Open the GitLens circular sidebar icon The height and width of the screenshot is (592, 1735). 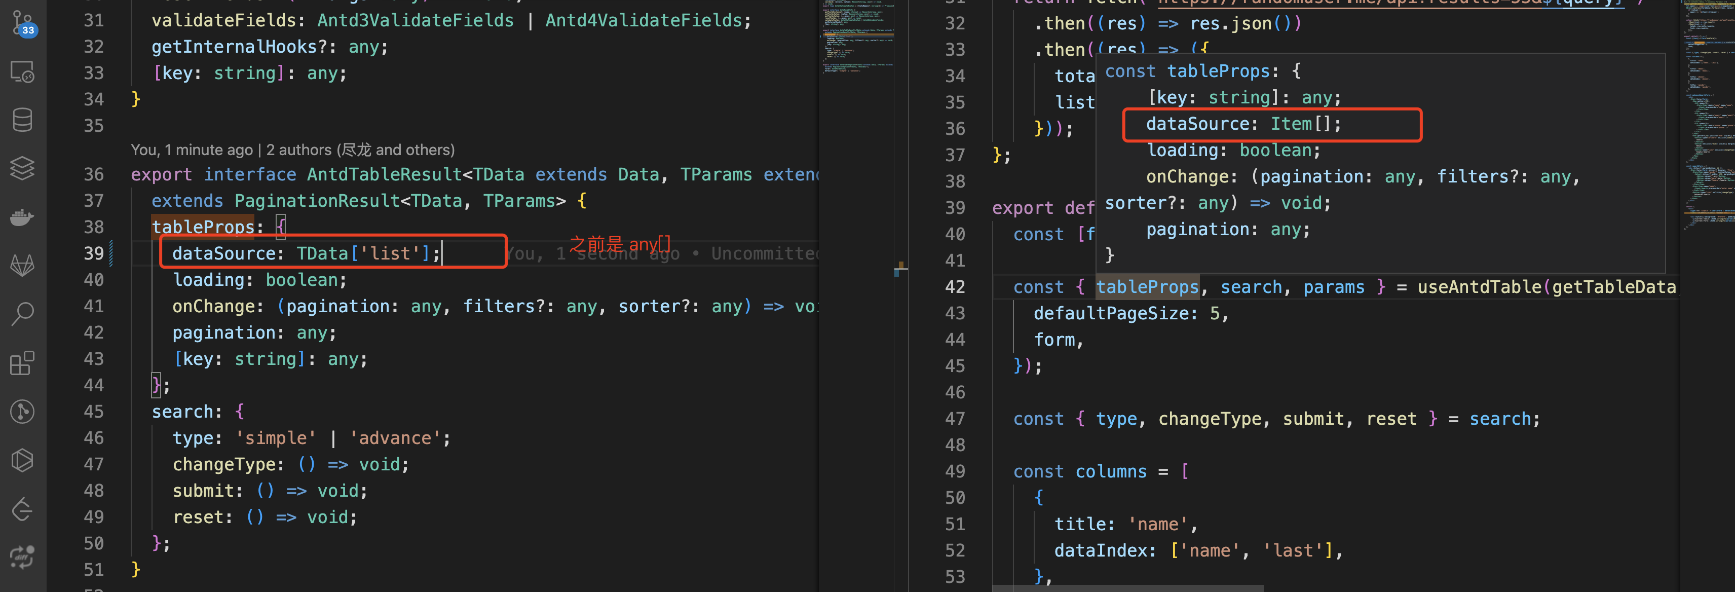[x=22, y=412]
